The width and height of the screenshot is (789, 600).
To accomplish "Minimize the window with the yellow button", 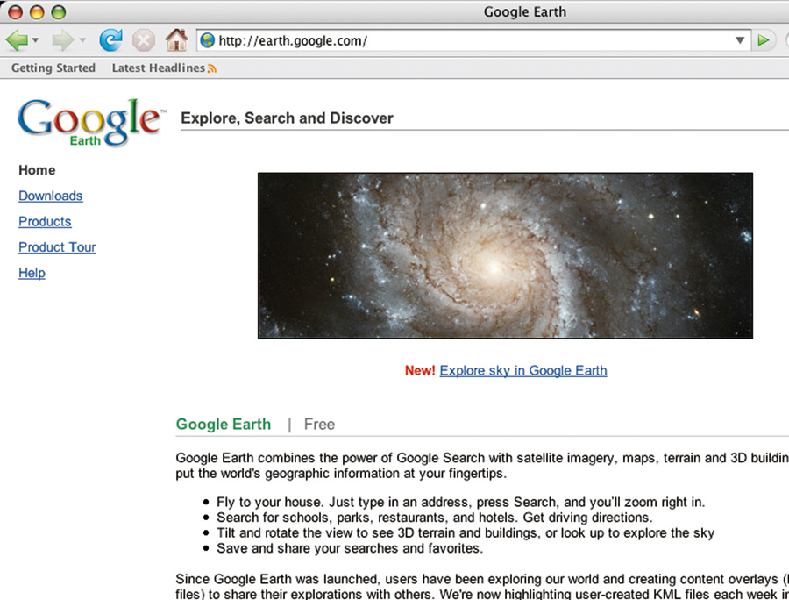I will point(37,12).
